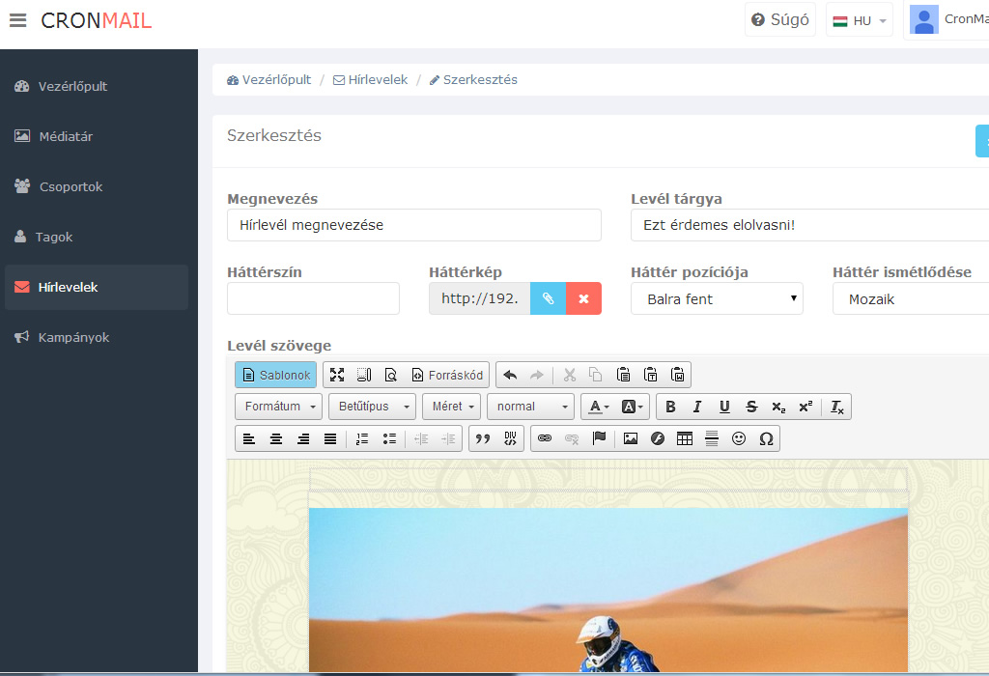Viewport: 989px width, 676px height.
Task: Click paste as plain text icon
Action: [x=650, y=376]
